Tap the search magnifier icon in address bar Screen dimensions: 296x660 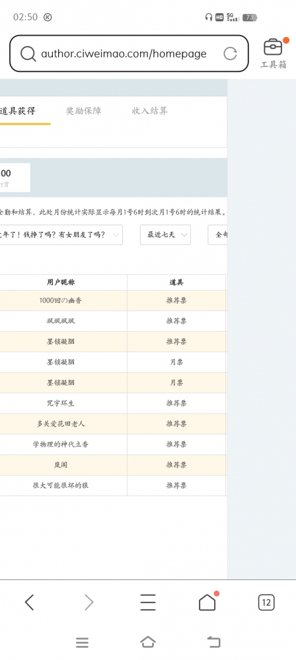coord(28,54)
